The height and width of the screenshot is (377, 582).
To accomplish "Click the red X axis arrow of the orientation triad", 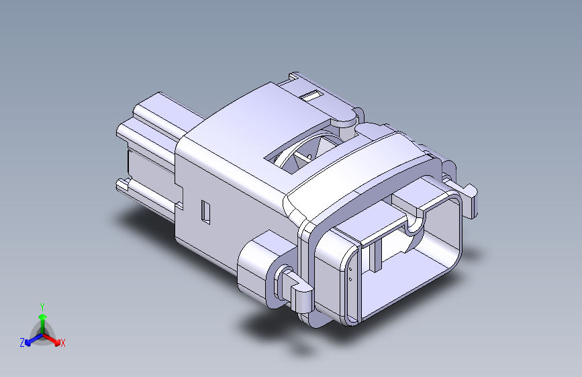I will pyautogui.click(x=52, y=339).
